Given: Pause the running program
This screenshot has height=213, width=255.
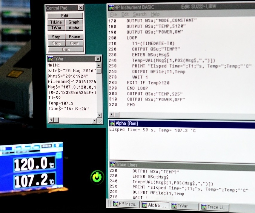Looking at the screenshot, I should coord(74,37).
